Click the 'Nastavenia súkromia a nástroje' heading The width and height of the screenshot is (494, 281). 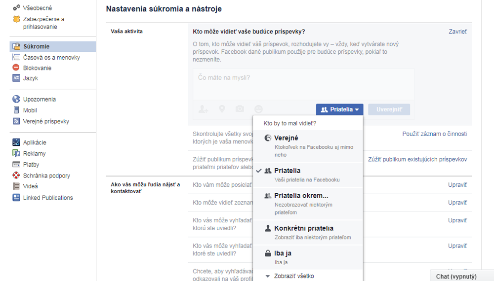tap(164, 9)
